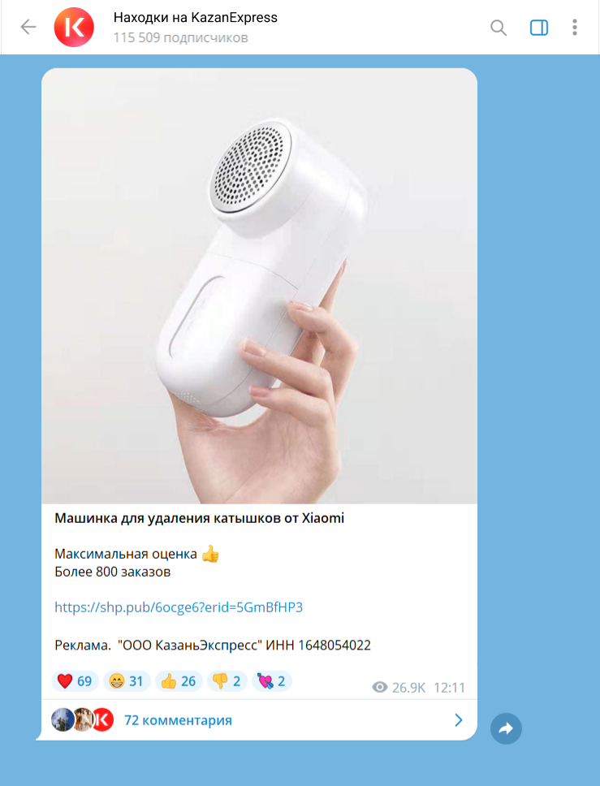Open the lint remover product photo

click(x=259, y=286)
